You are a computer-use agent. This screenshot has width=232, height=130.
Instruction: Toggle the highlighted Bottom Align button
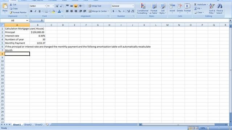76,6
